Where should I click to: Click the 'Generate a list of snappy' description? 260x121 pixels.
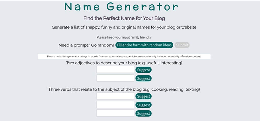(124, 27)
